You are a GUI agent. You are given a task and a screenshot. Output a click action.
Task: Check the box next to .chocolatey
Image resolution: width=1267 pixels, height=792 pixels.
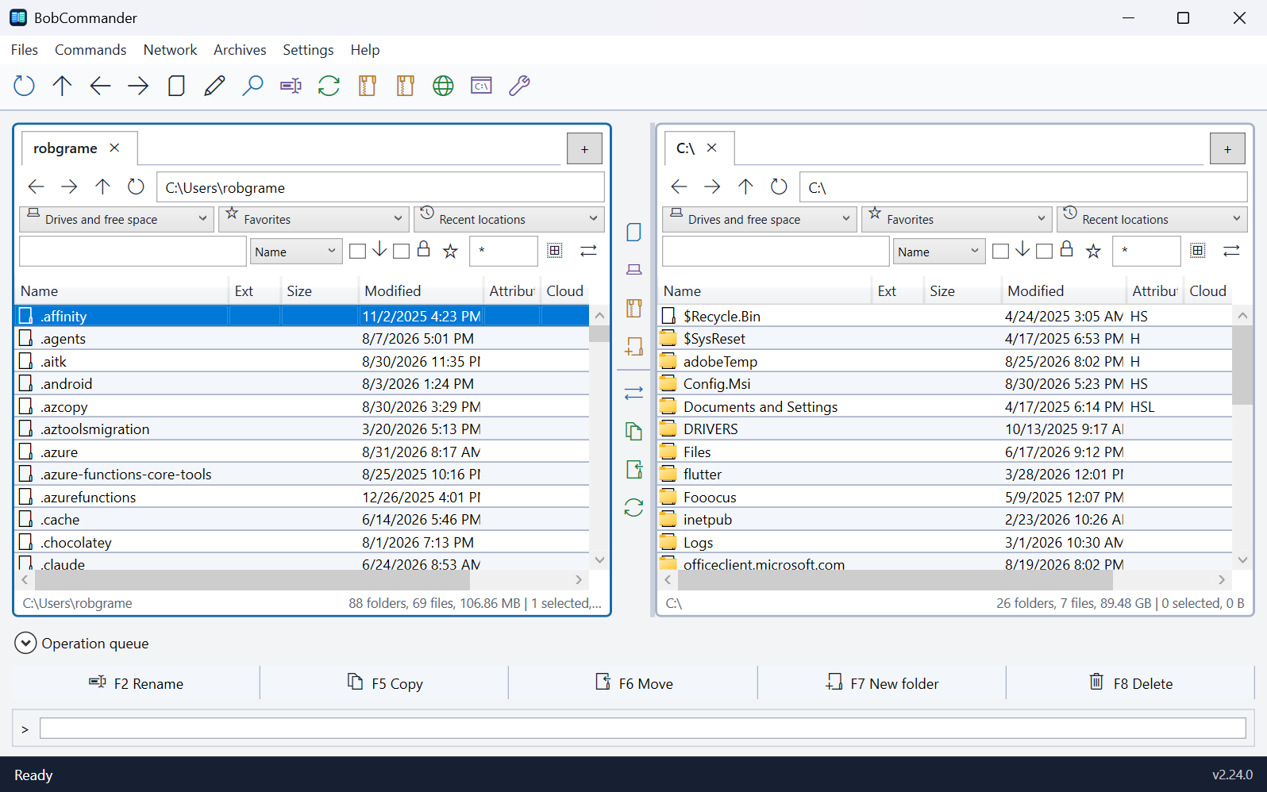(x=25, y=543)
